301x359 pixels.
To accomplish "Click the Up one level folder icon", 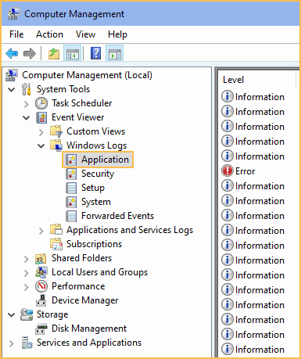I will (x=54, y=54).
